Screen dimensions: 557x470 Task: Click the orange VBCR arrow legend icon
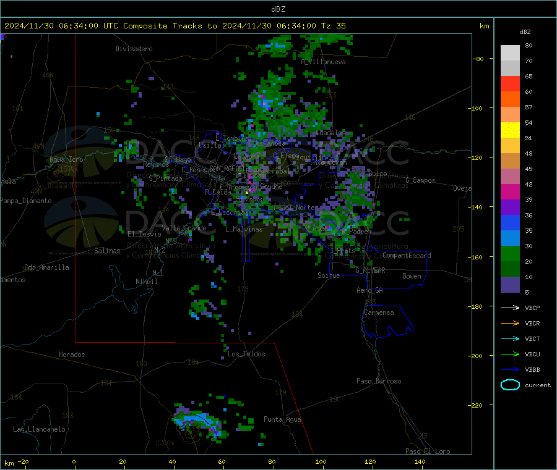click(510, 323)
